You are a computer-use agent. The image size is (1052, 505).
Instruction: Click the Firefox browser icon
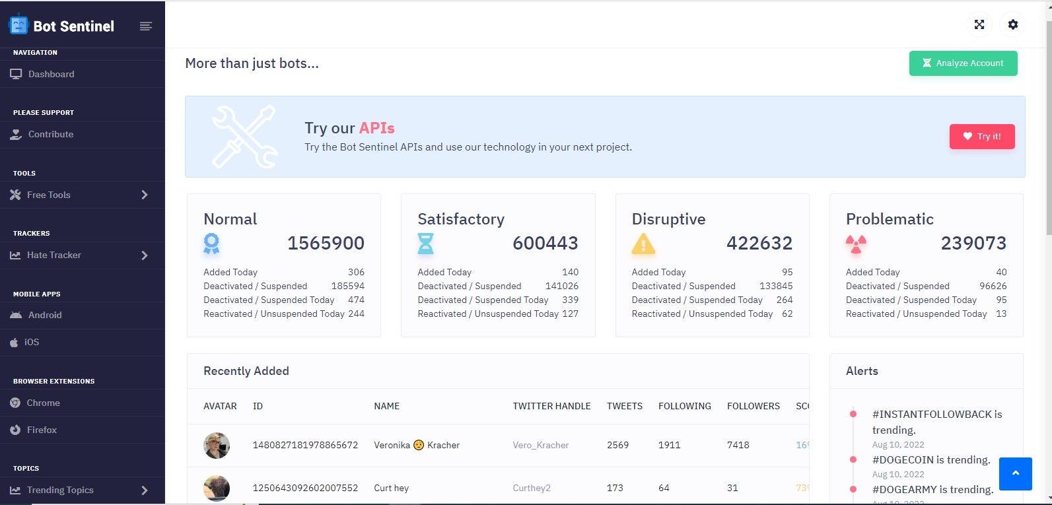[x=15, y=430]
